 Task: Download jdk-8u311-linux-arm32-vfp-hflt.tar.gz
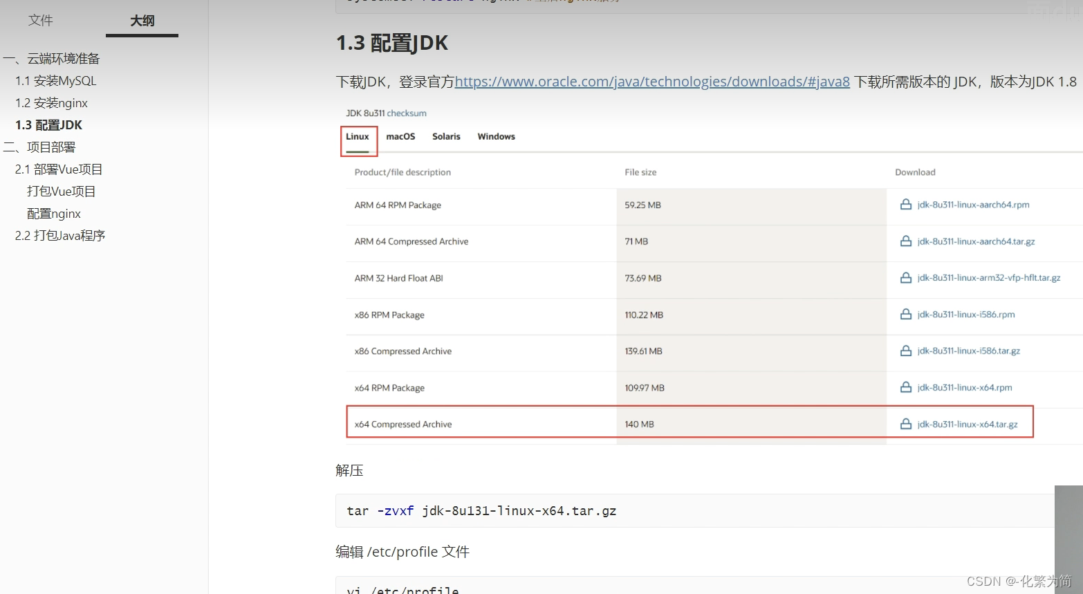pos(988,278)
